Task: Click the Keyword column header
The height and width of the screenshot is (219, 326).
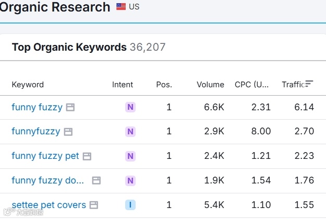Action: 28,85
